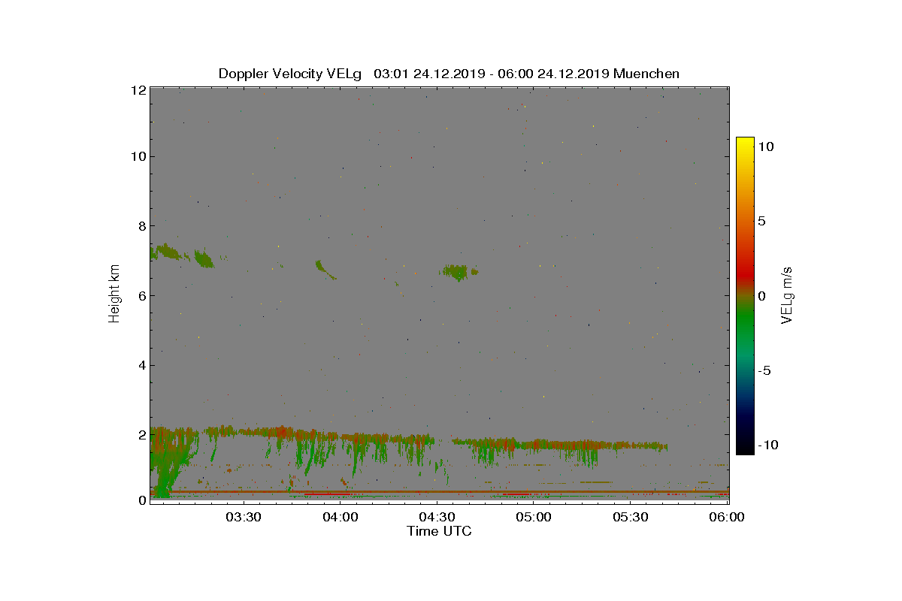Click the 05:00 time axis label
Screen dimensions: 902x601
pyautogui.click(x=534, y=517)
